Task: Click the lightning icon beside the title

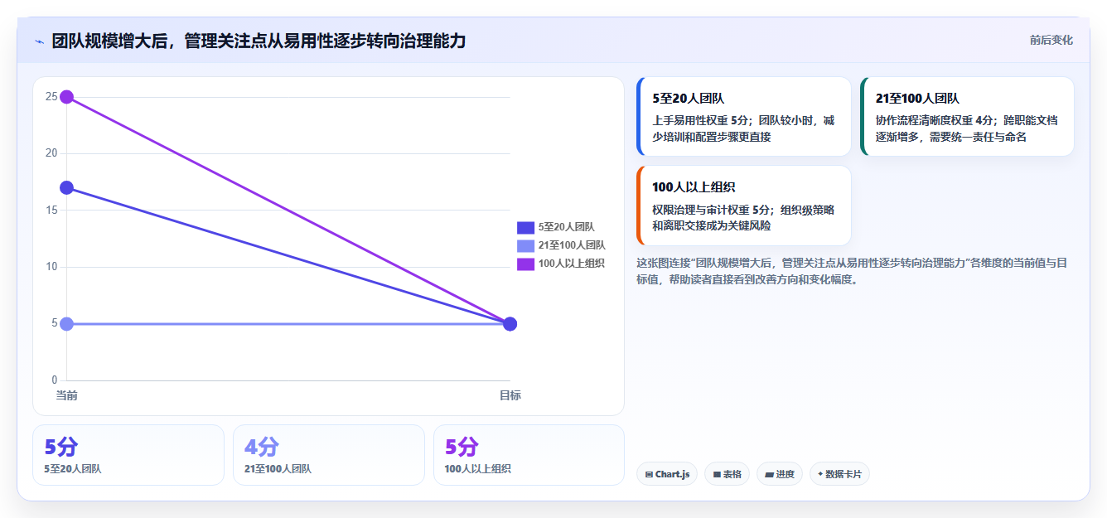Action: tap(39, 41)
